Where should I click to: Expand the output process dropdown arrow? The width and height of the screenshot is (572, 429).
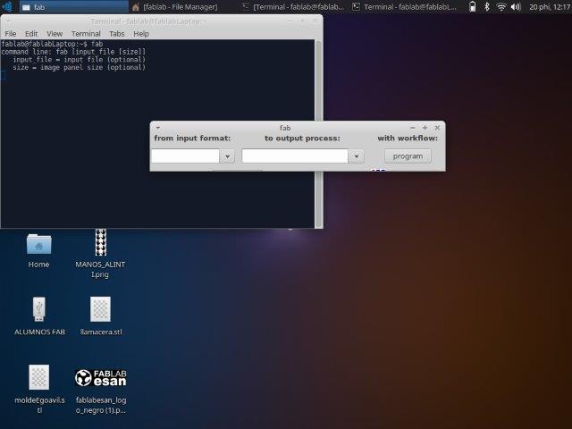pyautogui.click(x=357, y=156)
